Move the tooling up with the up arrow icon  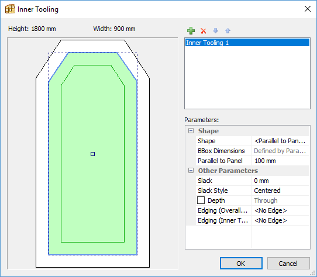pyautogui.click(x=228, y=31)
